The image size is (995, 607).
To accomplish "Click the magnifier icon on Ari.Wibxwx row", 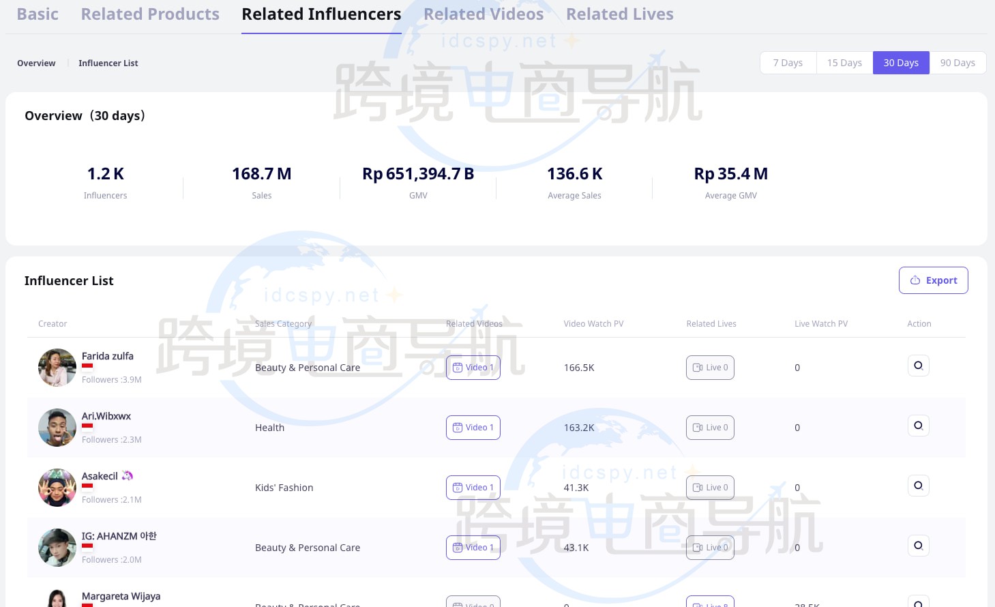I will tap(918, 426).
